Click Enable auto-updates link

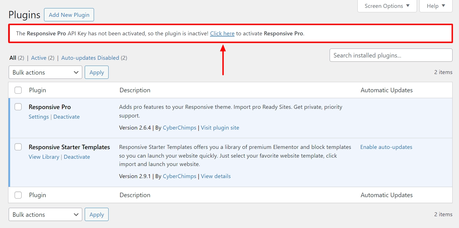(386, 147)
